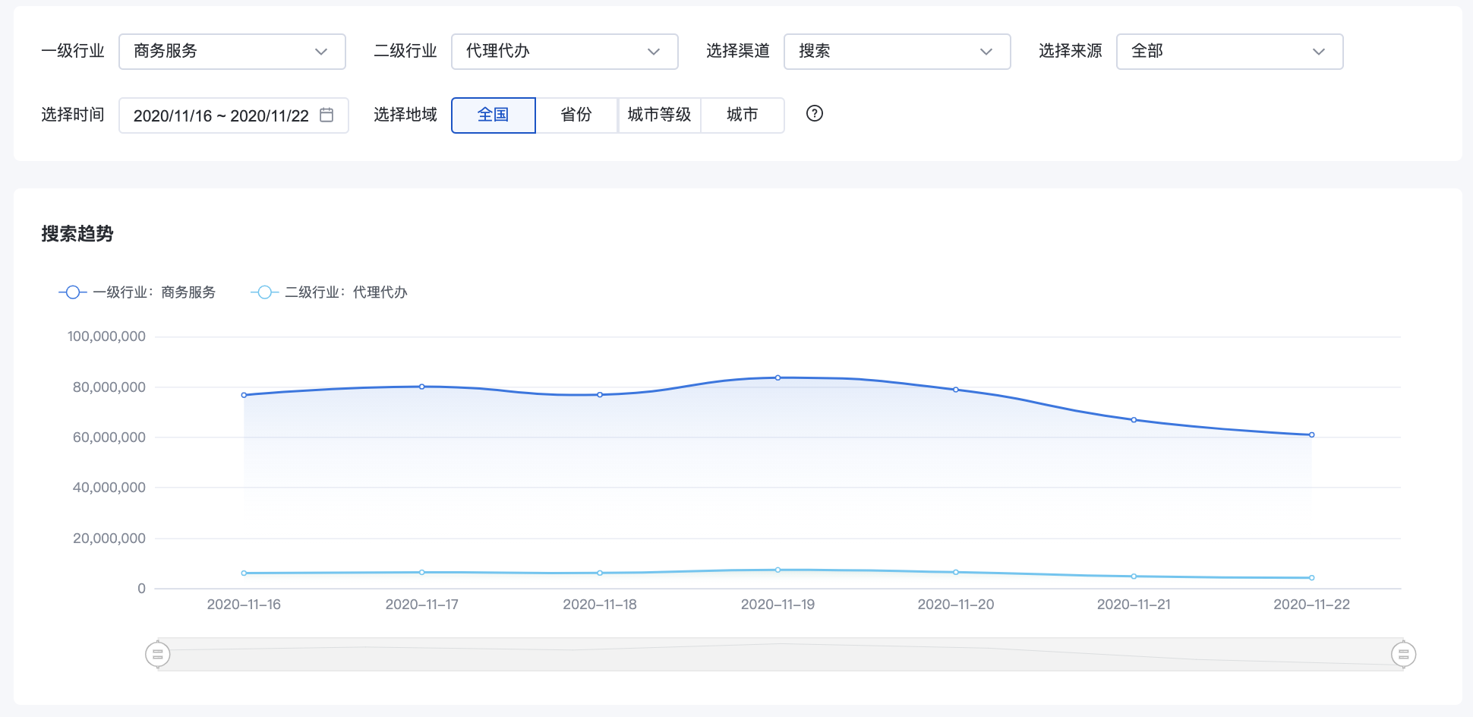Click the help question mark icon
The width and height of the screenshot is (1473, 717).
(x=814, y=114)
